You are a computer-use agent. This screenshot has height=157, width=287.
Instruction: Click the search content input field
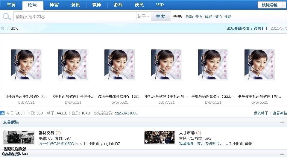(75, 16)
